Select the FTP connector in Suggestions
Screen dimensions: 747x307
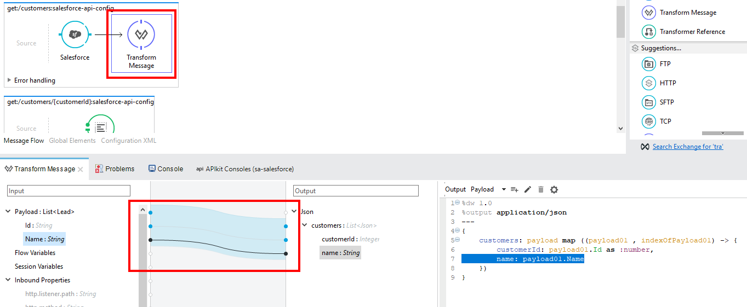649,64
